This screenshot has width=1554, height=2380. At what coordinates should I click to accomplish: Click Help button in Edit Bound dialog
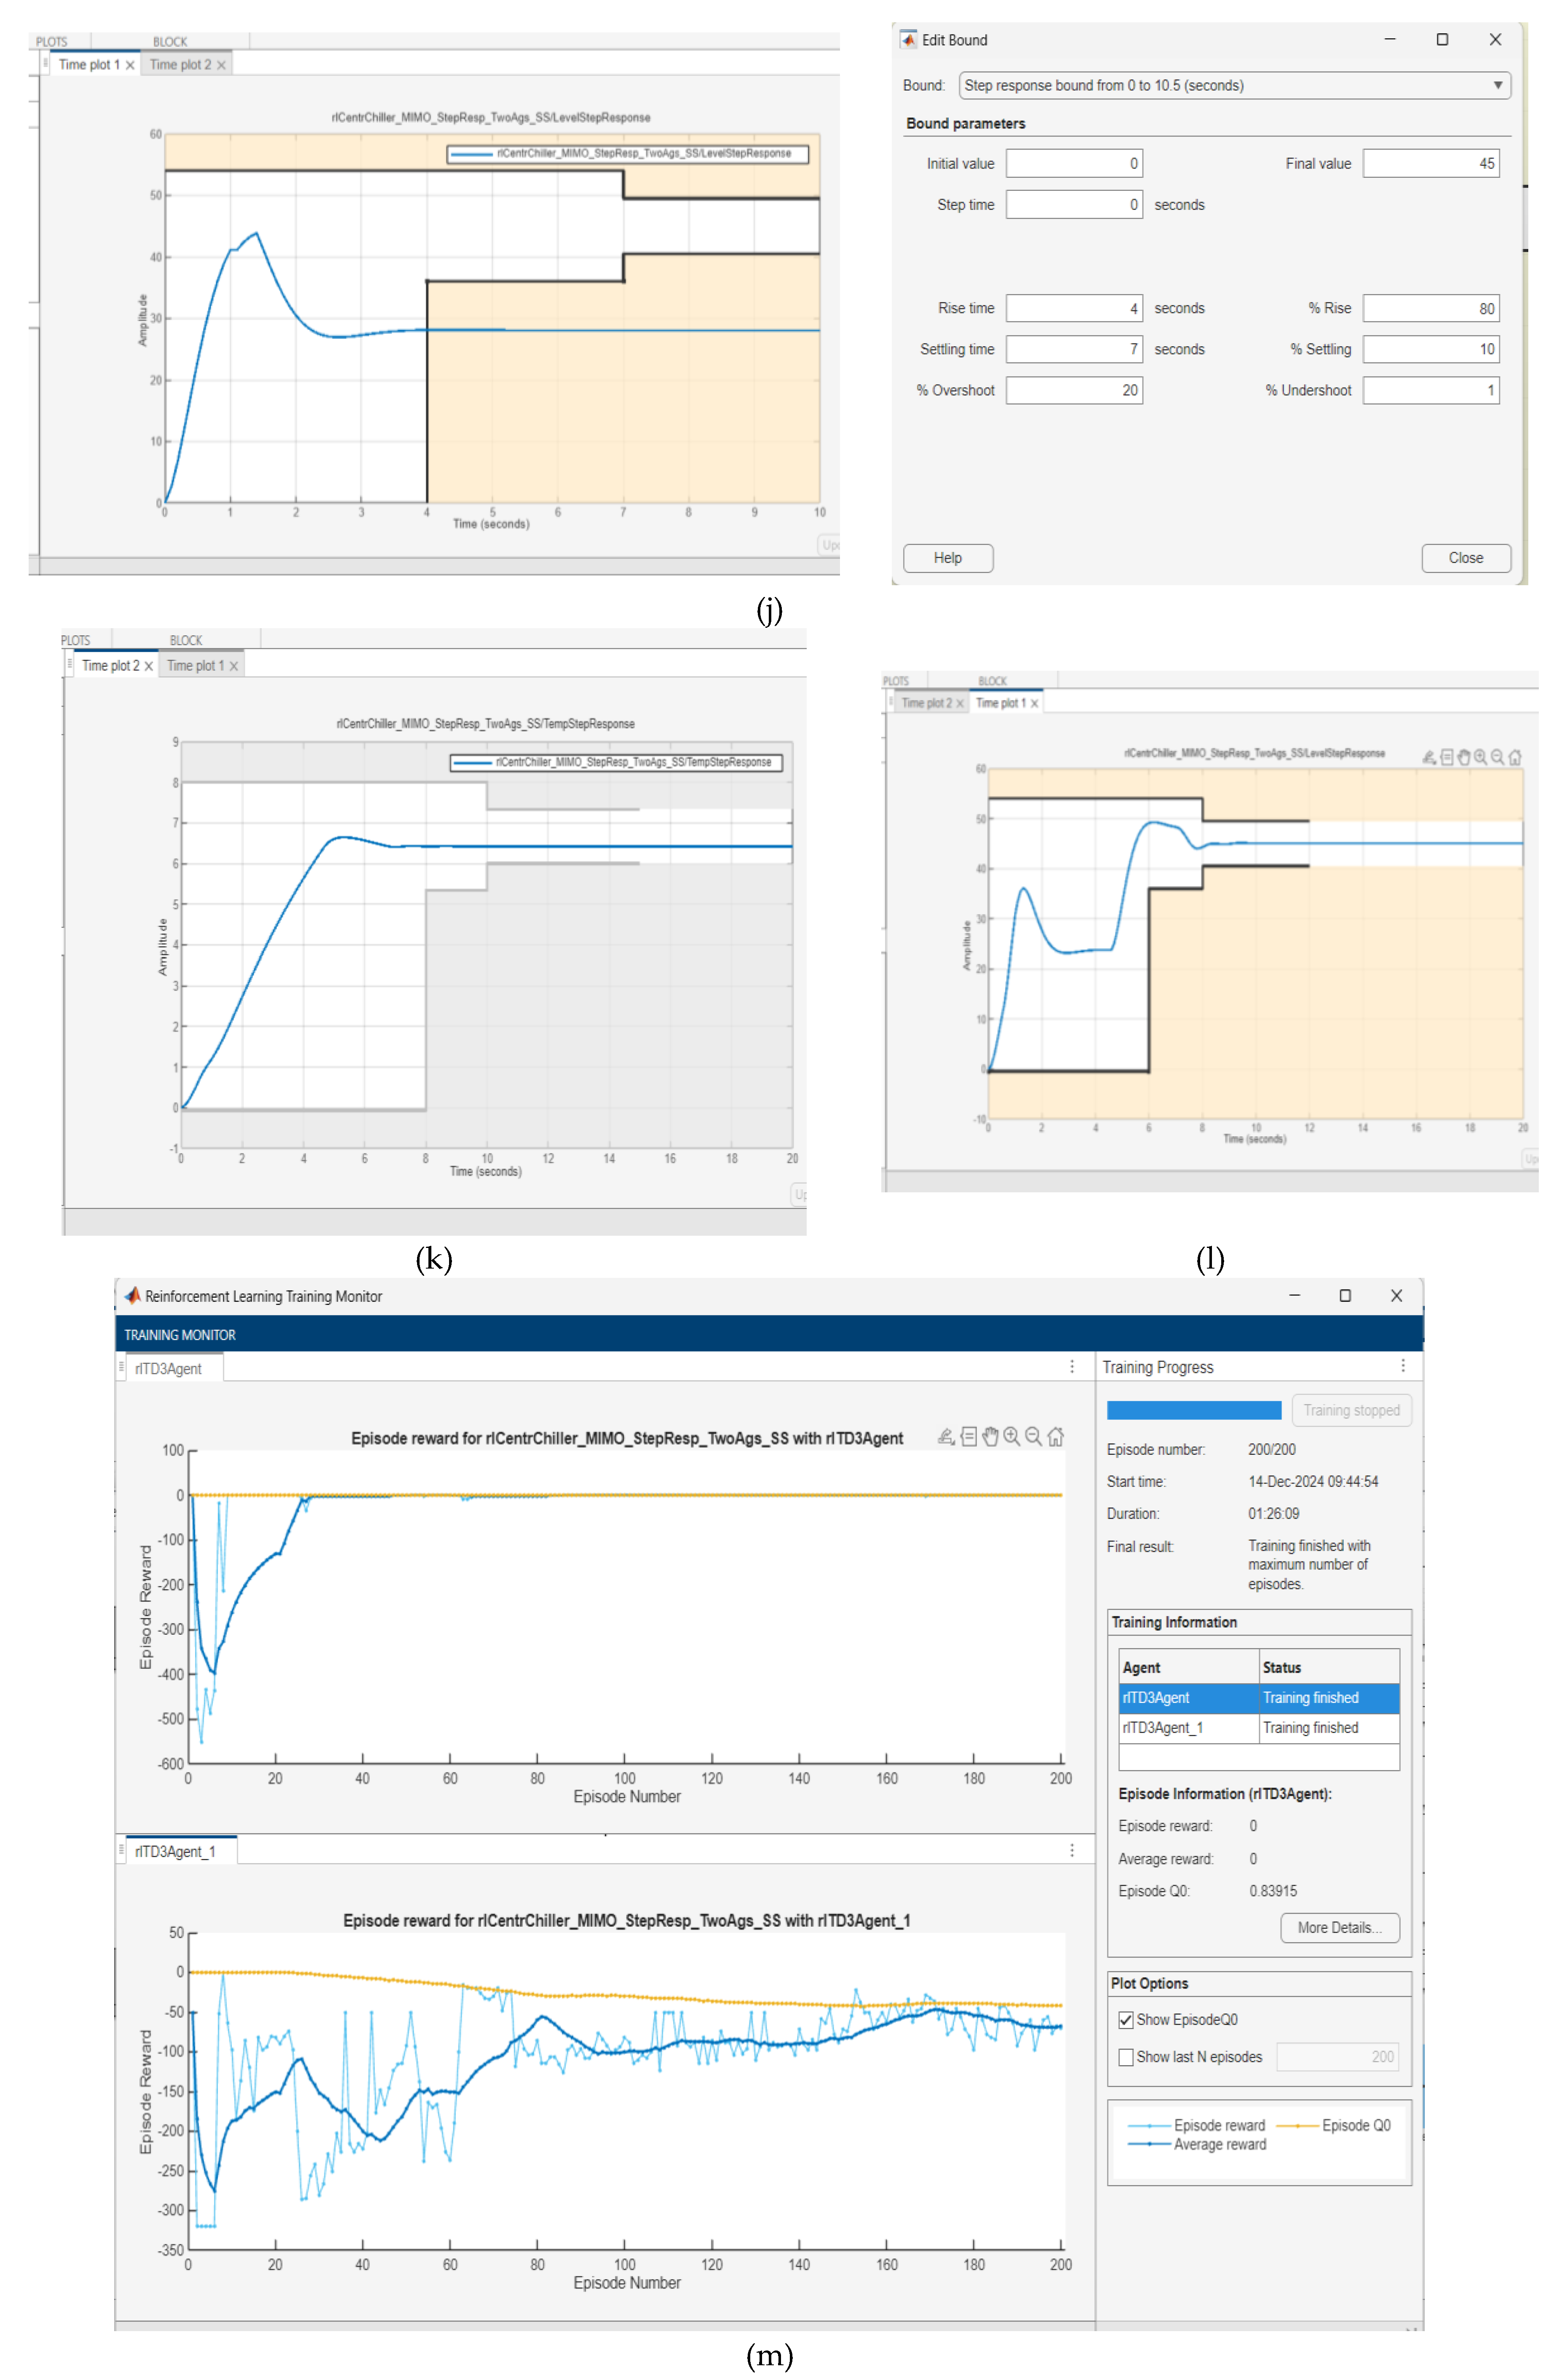pos(947,558)
